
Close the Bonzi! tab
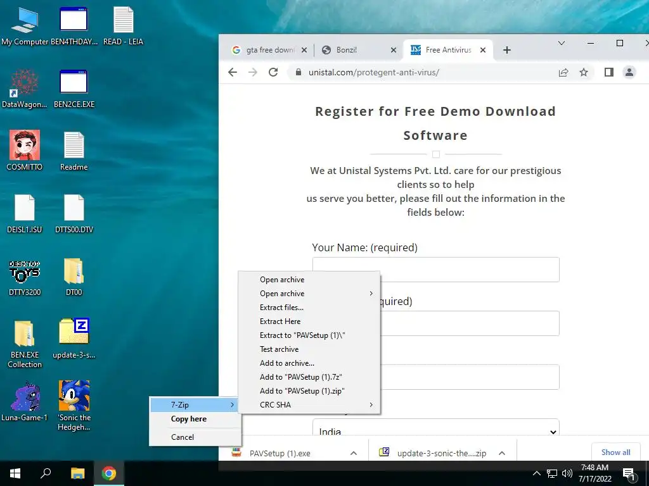pyautogui.click(x=394, y=50)
